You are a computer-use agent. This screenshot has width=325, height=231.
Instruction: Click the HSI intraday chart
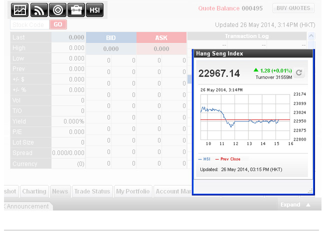click(x=245, y=117)
